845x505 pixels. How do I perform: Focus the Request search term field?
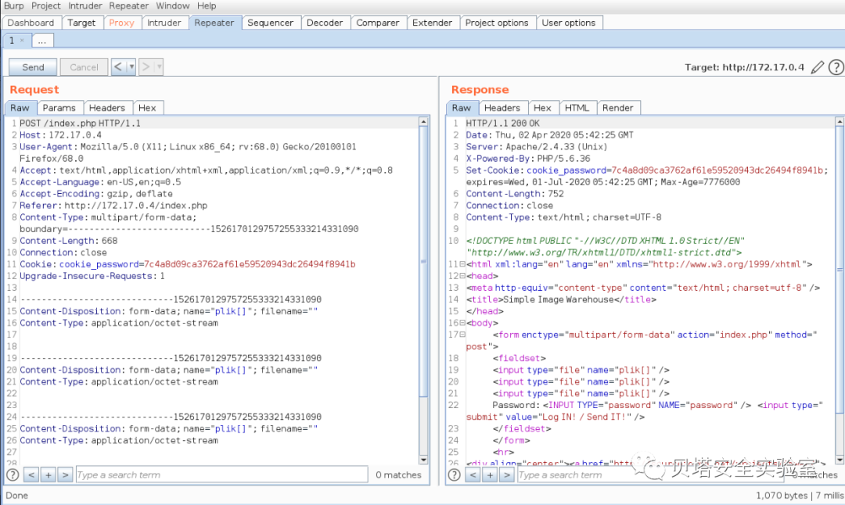(222, 475)
